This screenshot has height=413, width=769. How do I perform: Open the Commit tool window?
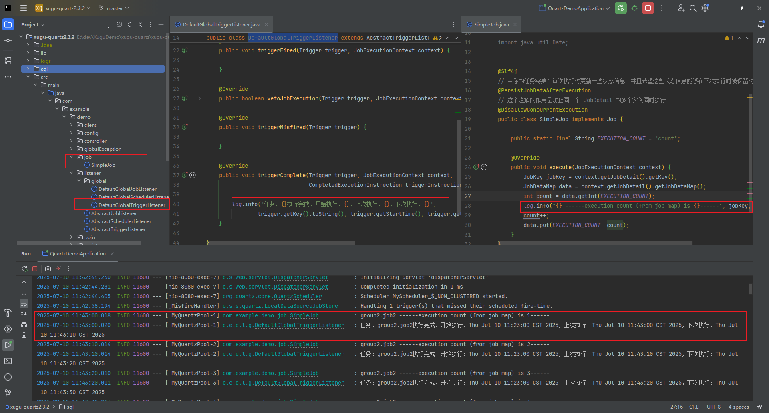[8, 40]
